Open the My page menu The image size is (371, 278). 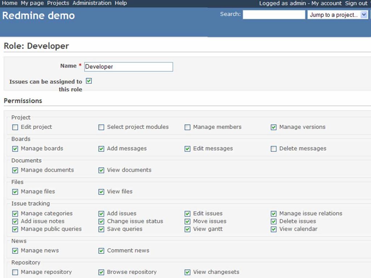click(32, 3)
